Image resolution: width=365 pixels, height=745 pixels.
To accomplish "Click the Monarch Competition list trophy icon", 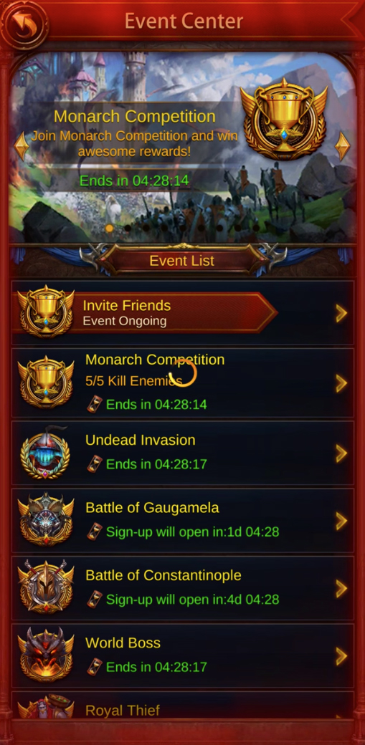I will coord(46,381).
